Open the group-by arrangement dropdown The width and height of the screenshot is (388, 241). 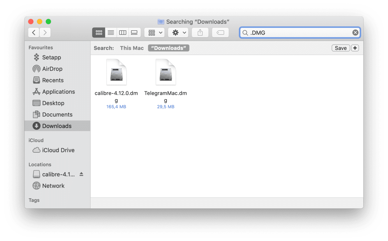[x=154, y=33]
